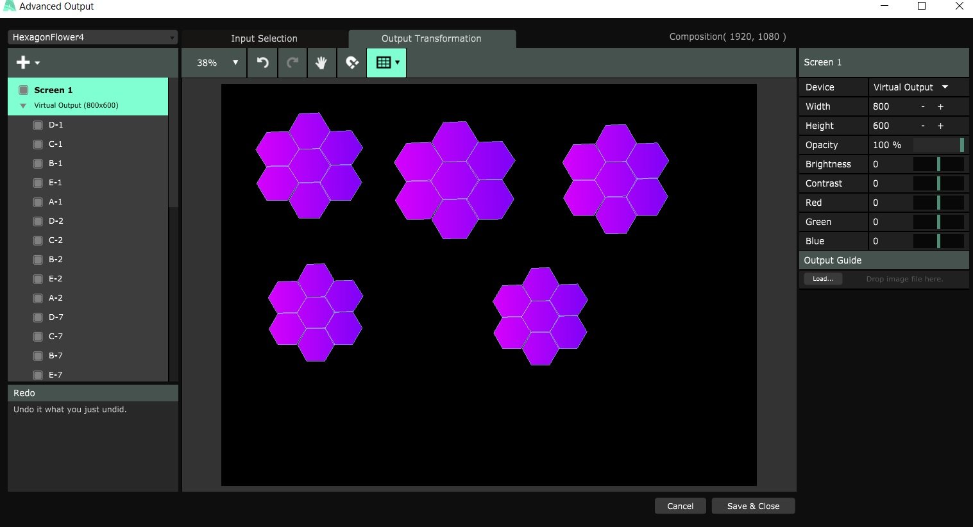This screenshot has width=973, height=527.
Task: Click the plus icon to add screen
Action: 24,62
